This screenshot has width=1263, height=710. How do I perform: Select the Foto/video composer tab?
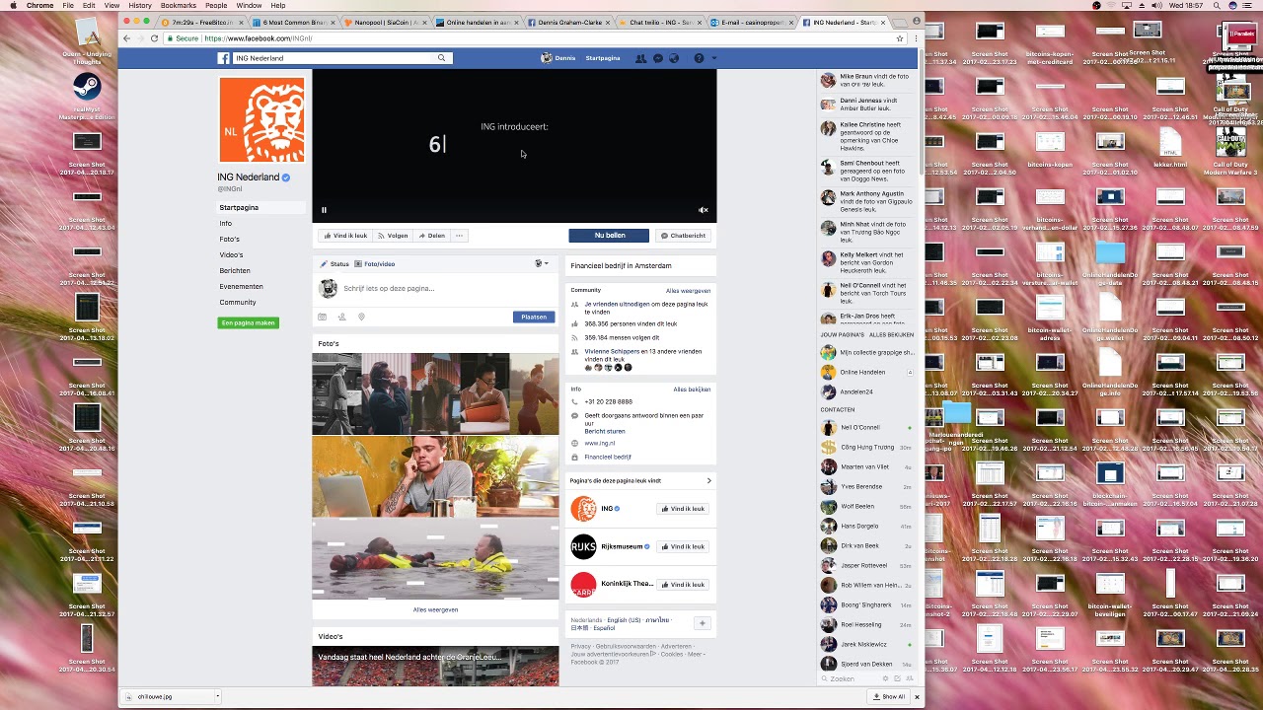pos(376,264)
